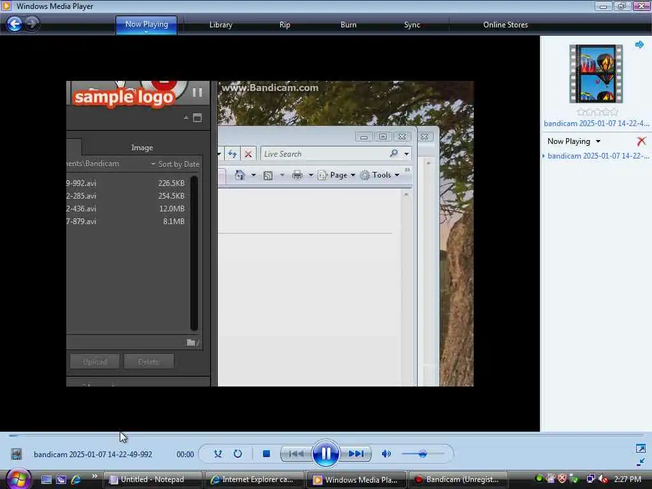Image resolution: width=652 pixels, height=489 pixels.
Task: Click the Windows Media Player taskbar button
Action: 357,479
